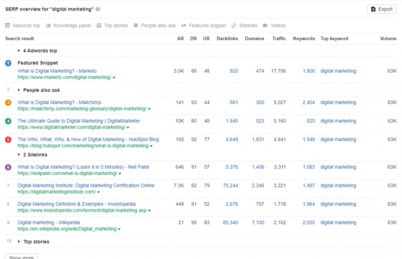This screenshot has height=259, width=402.
Task: Click the Adwords top legend icon
Action: coord(8,26)
